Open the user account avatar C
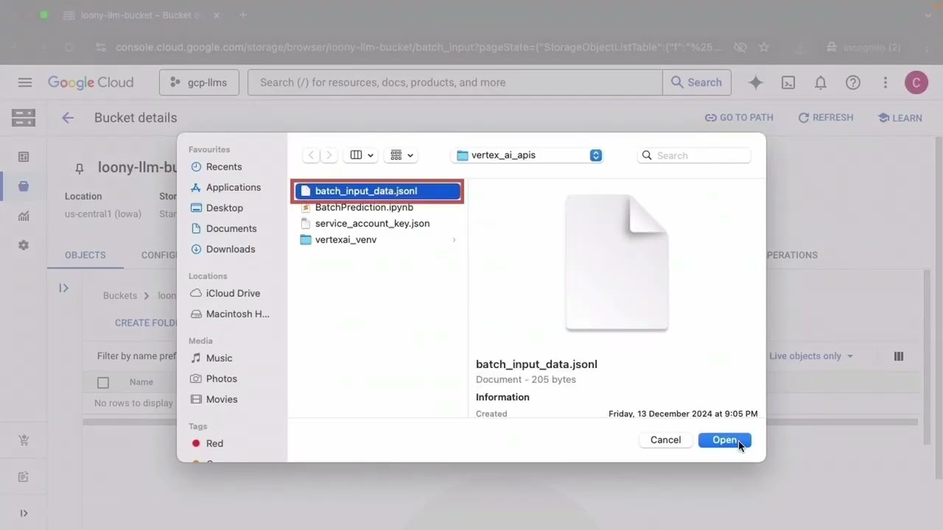943x530 pixels. [916, 82]
